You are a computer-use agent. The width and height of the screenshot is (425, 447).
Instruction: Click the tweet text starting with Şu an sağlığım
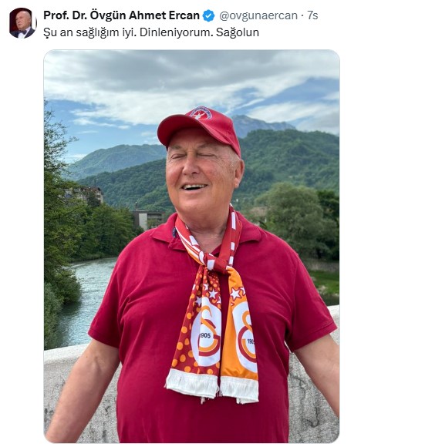coord(151,32)
